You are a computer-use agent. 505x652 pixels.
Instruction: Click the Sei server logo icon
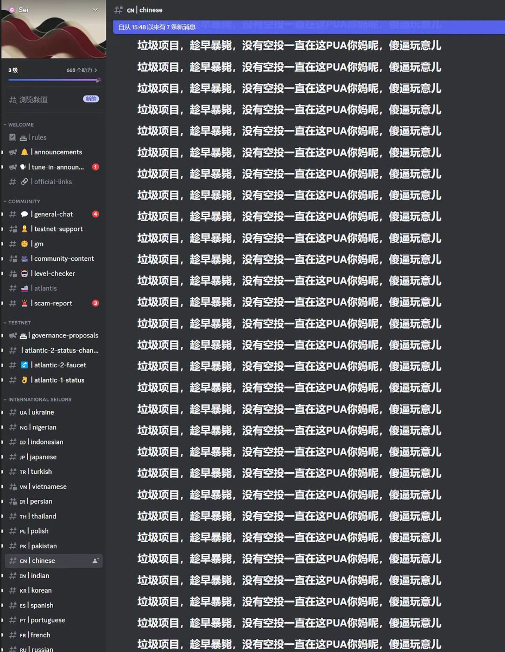pos(12,9)
